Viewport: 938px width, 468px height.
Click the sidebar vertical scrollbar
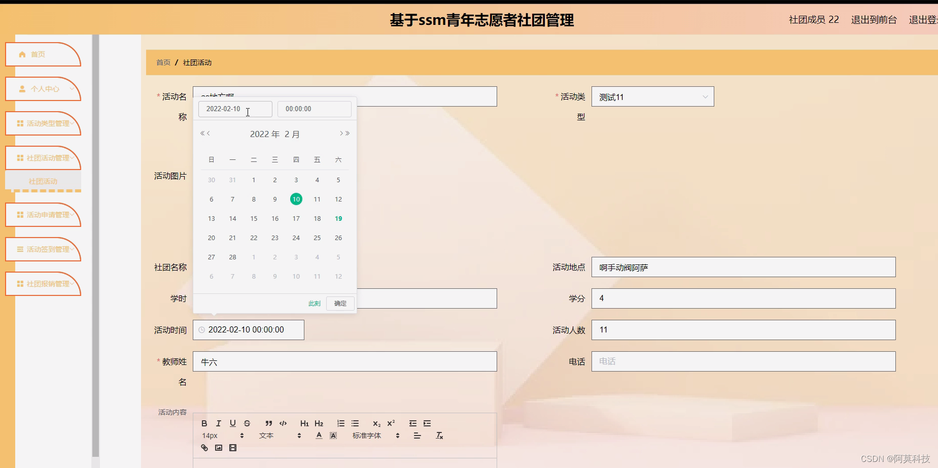tap(95, 246)
